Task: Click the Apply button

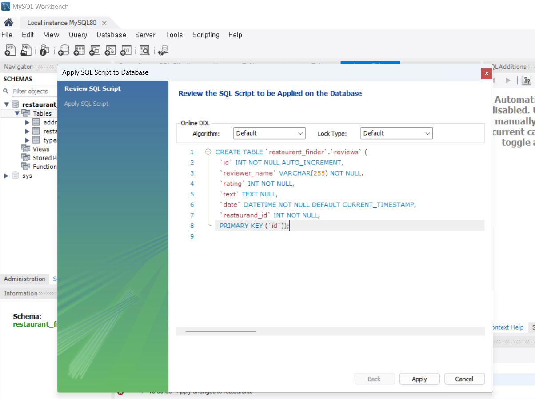Action: click(x=419, y=379)
